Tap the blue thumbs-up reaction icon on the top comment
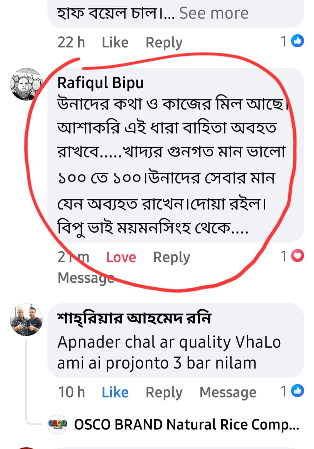 click(x=298, y=42)
